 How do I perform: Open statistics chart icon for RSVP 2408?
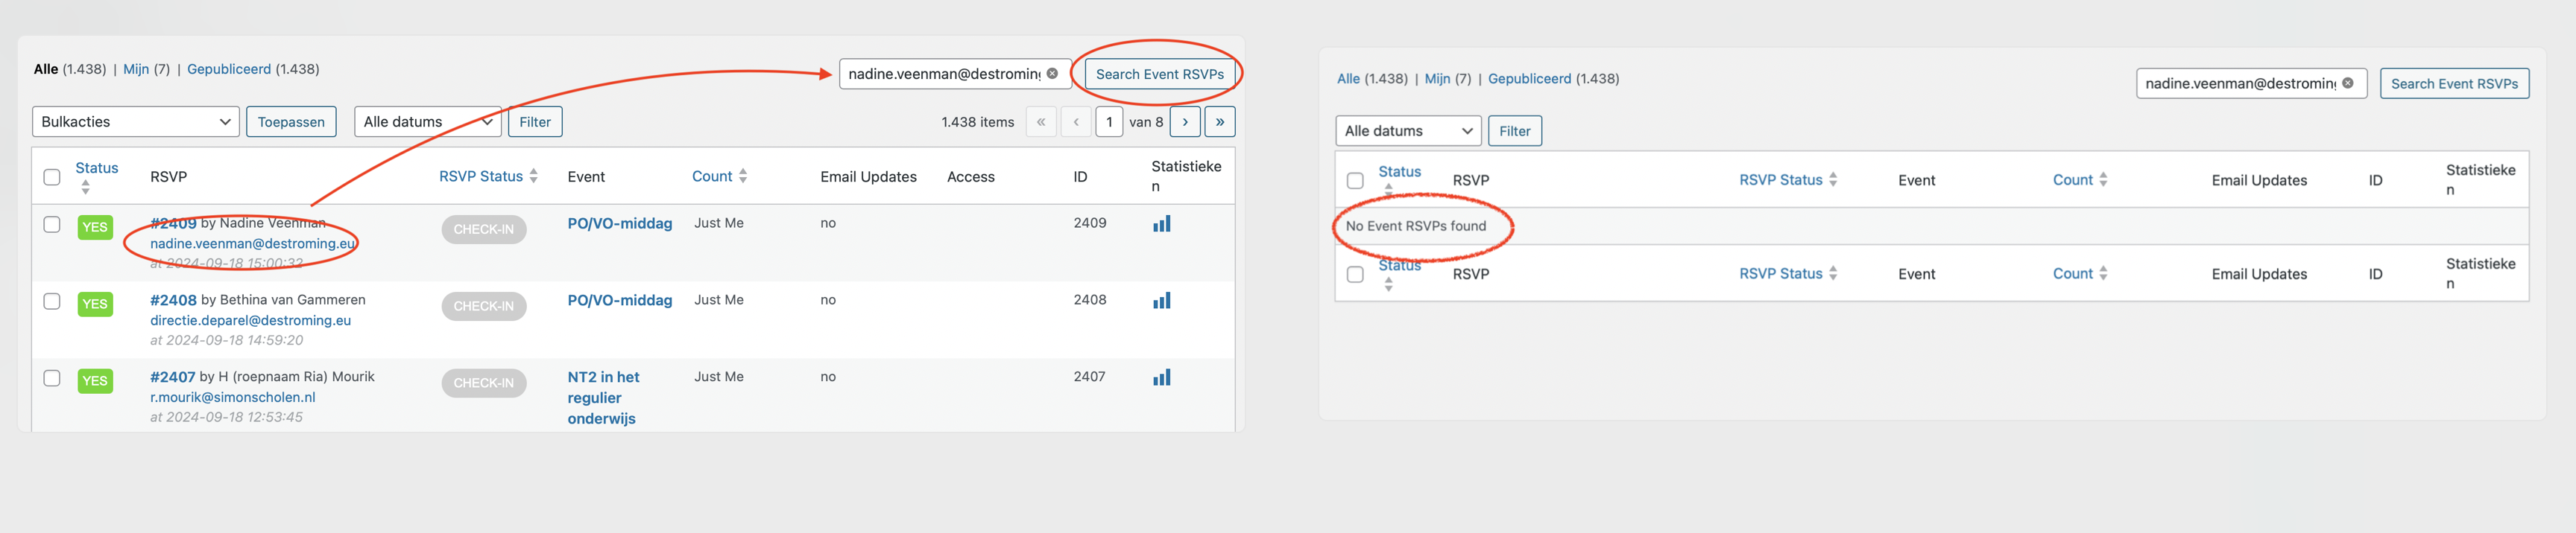point(1161,301)
